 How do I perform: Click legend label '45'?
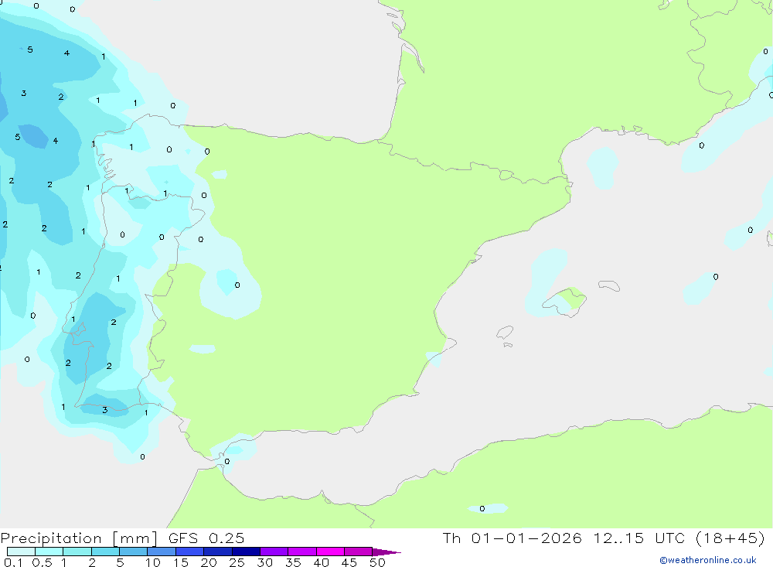(x=349, y=562)
